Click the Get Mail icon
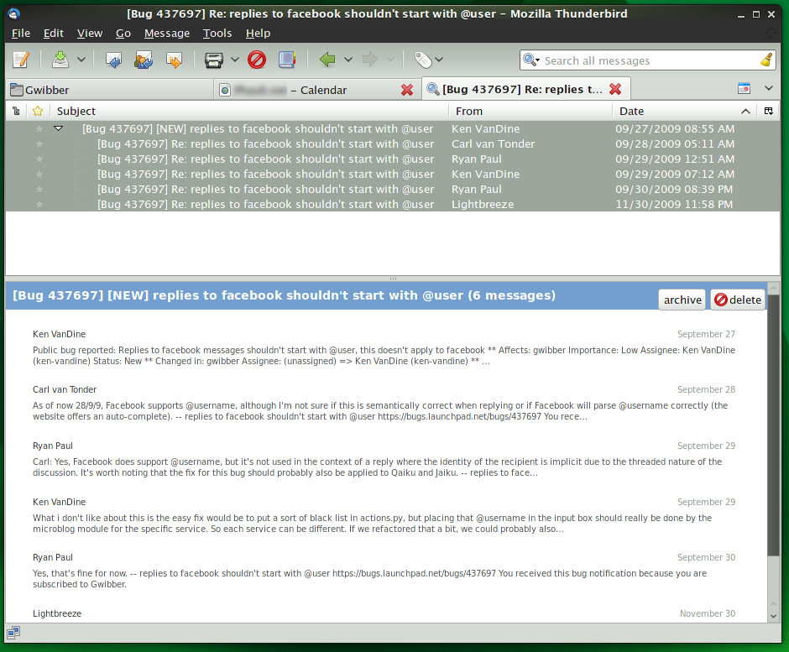 pos(60,60)
